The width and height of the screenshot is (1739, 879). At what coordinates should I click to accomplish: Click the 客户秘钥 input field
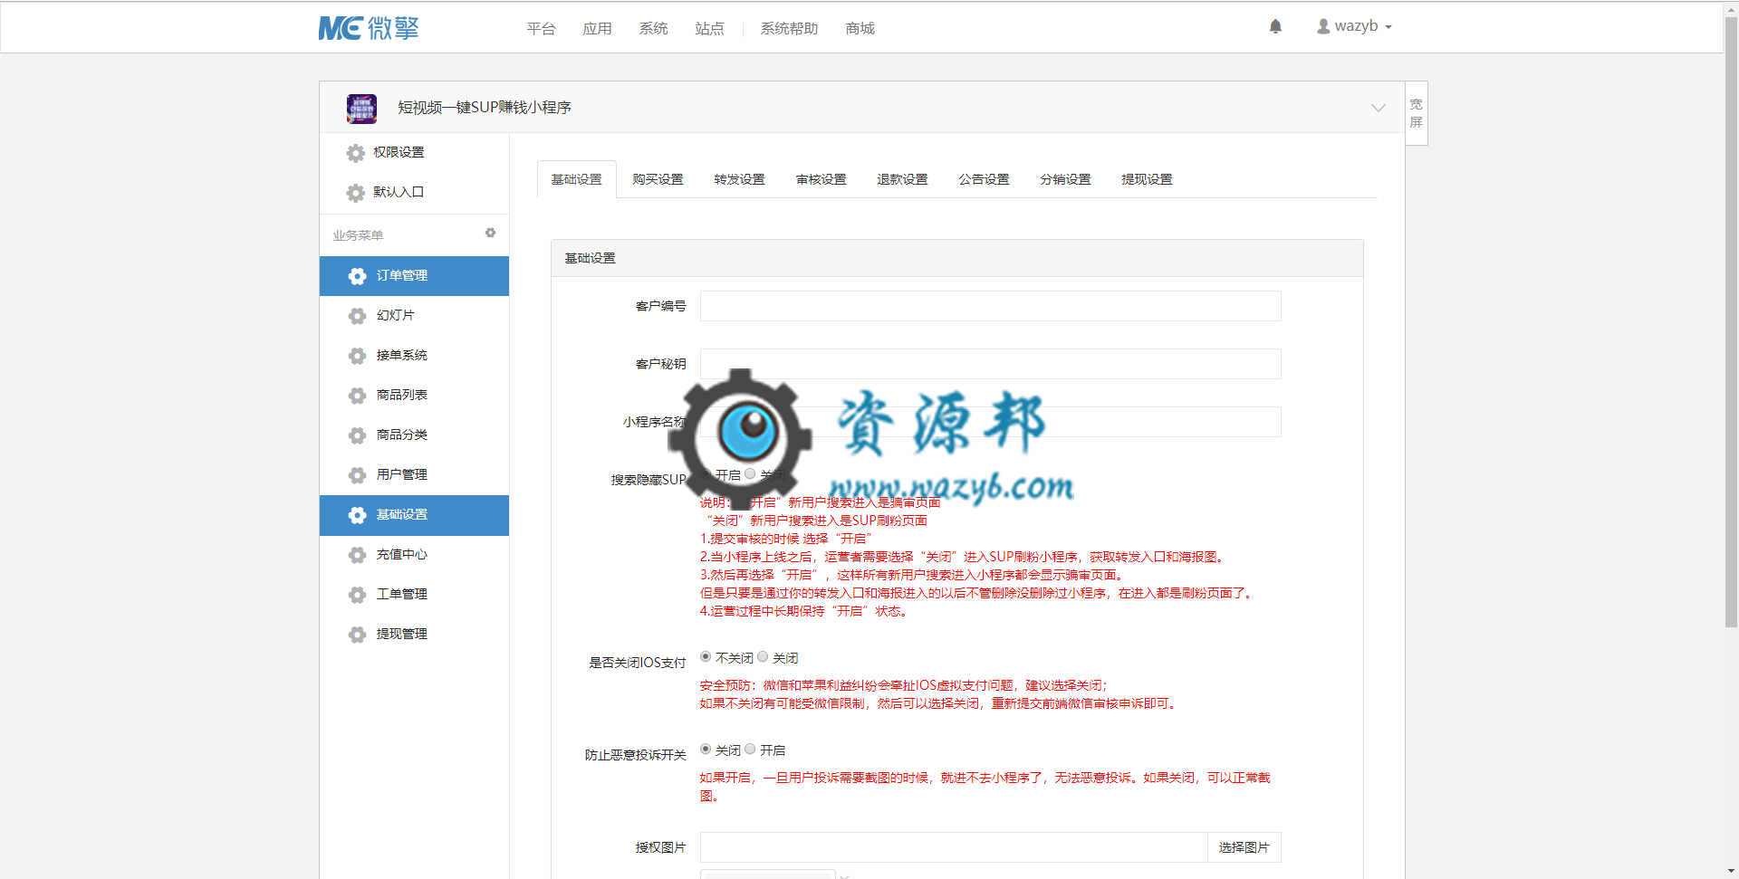click(x=990, y=364)
